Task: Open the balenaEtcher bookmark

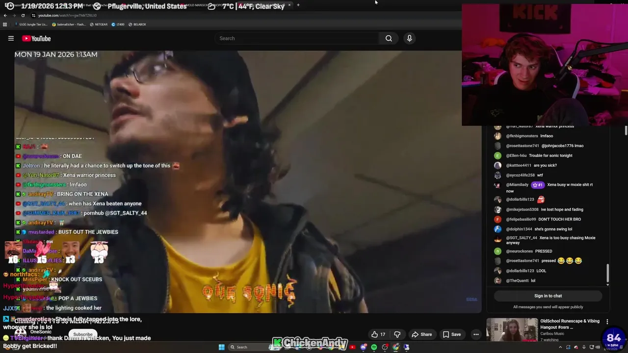Action: click(69, 24)
